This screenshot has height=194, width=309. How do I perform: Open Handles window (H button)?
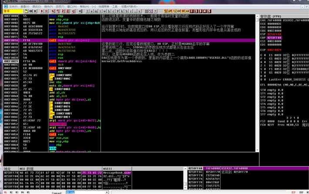109,11
